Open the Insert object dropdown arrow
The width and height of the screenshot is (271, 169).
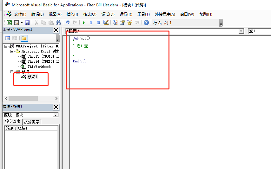pyautogui.click(x=22, y=23)
